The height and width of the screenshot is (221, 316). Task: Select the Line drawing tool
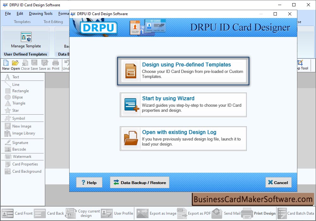pos(12,85)
